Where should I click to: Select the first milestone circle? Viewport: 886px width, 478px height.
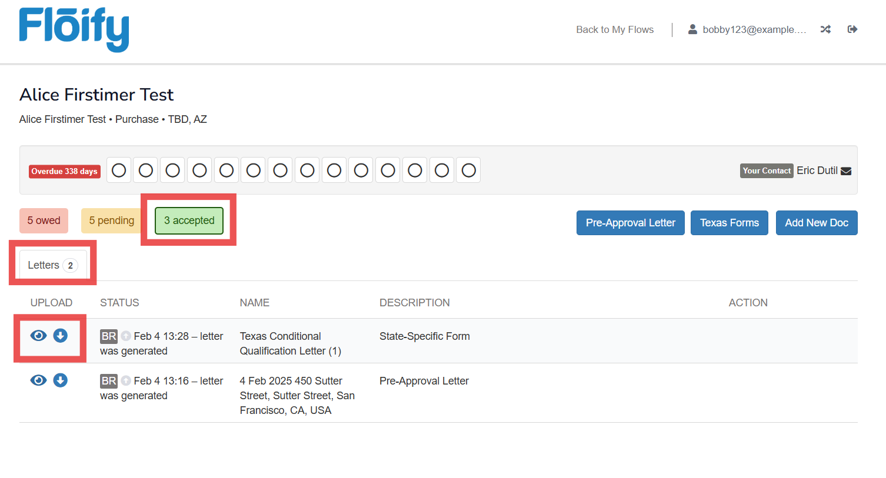(x=119, y=171)
